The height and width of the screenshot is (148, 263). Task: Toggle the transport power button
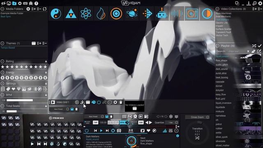(x=87, y=131)
